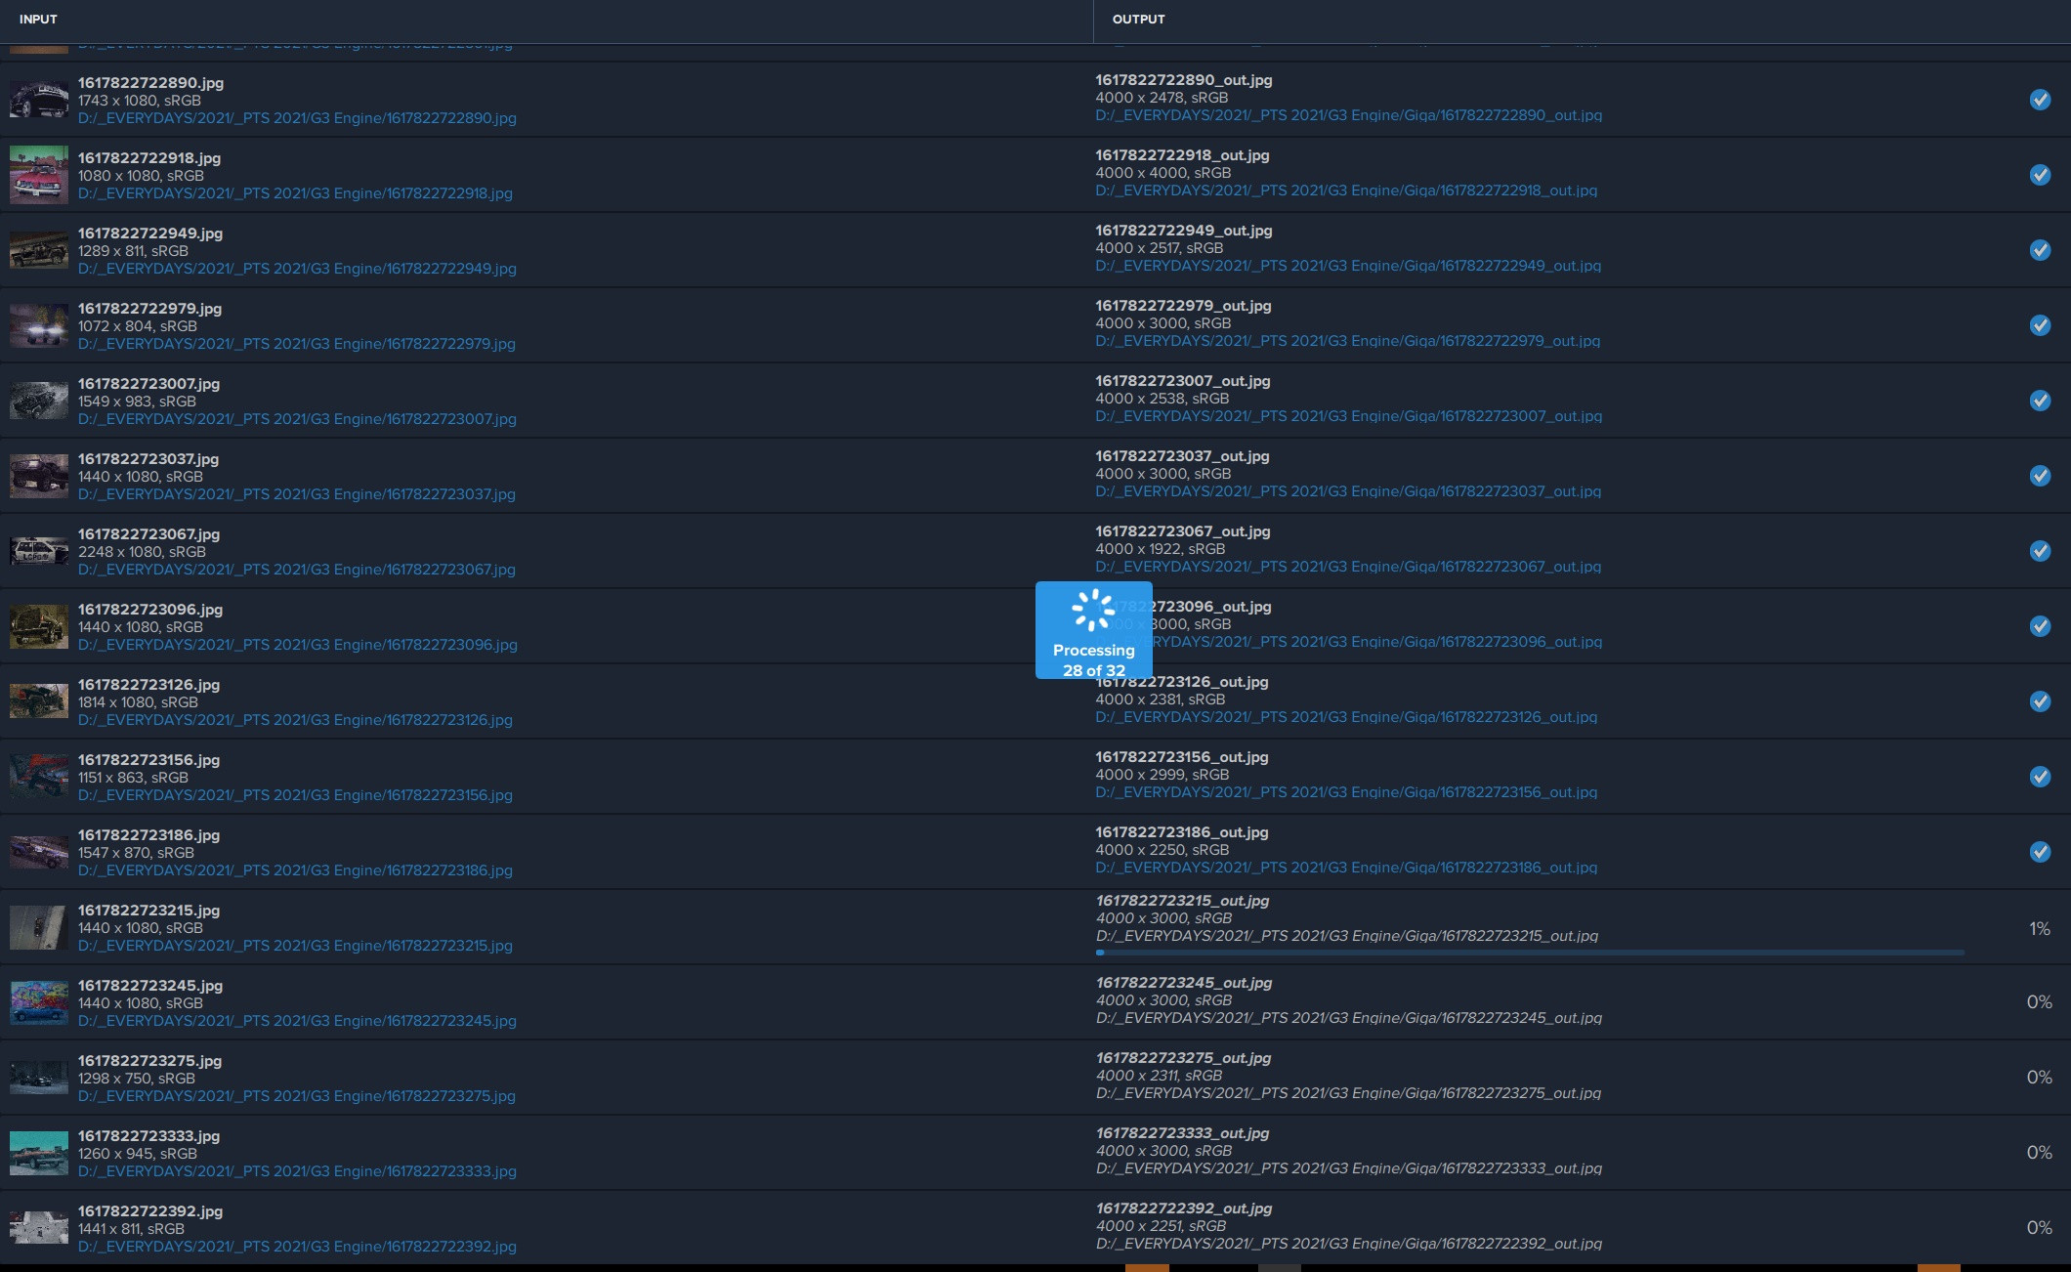Click dimensions text 4000 x 4000, sRGB

(1163, 173)
